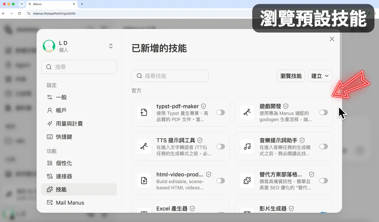Turn on the TTS 提示詞工具 toggle
This screenshot has width=379, height=222.
(x=221, y=147)
